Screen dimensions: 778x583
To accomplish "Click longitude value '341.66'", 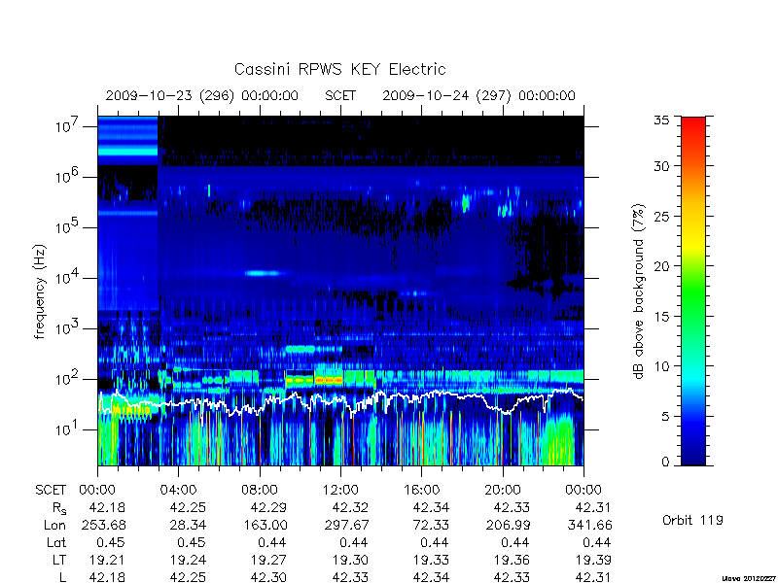I will tap(589, 525).
